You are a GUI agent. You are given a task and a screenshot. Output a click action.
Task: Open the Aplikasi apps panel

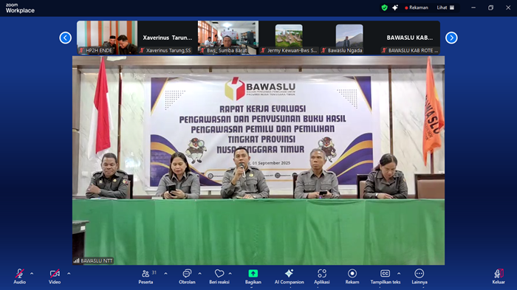[x=322, y=277]
